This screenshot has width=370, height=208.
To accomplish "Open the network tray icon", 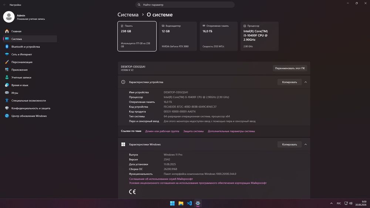I will pos(346,203).
